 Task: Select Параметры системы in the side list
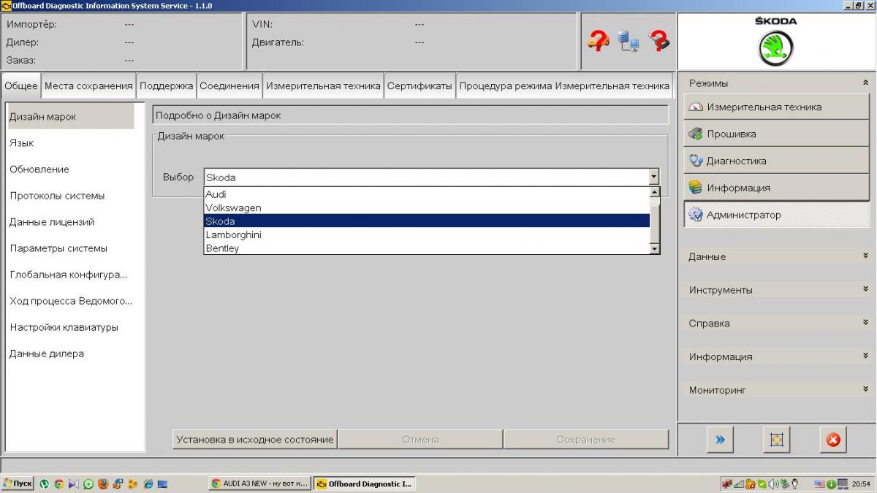(x=70, y=248)
